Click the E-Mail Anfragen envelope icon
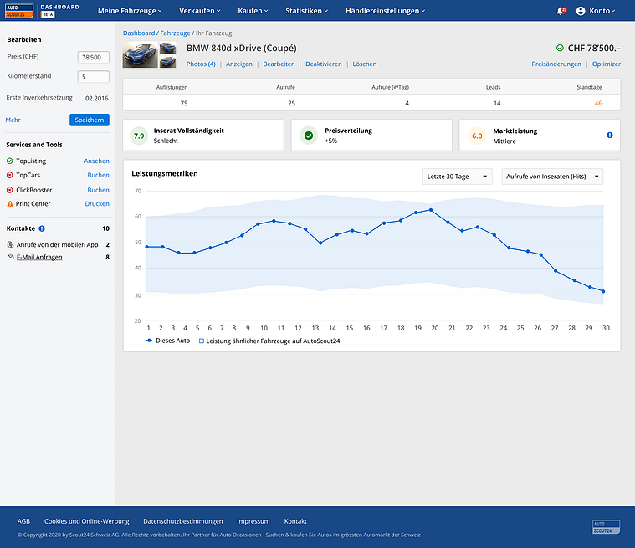This screenshot has width=635, height=548. point(11,257)
